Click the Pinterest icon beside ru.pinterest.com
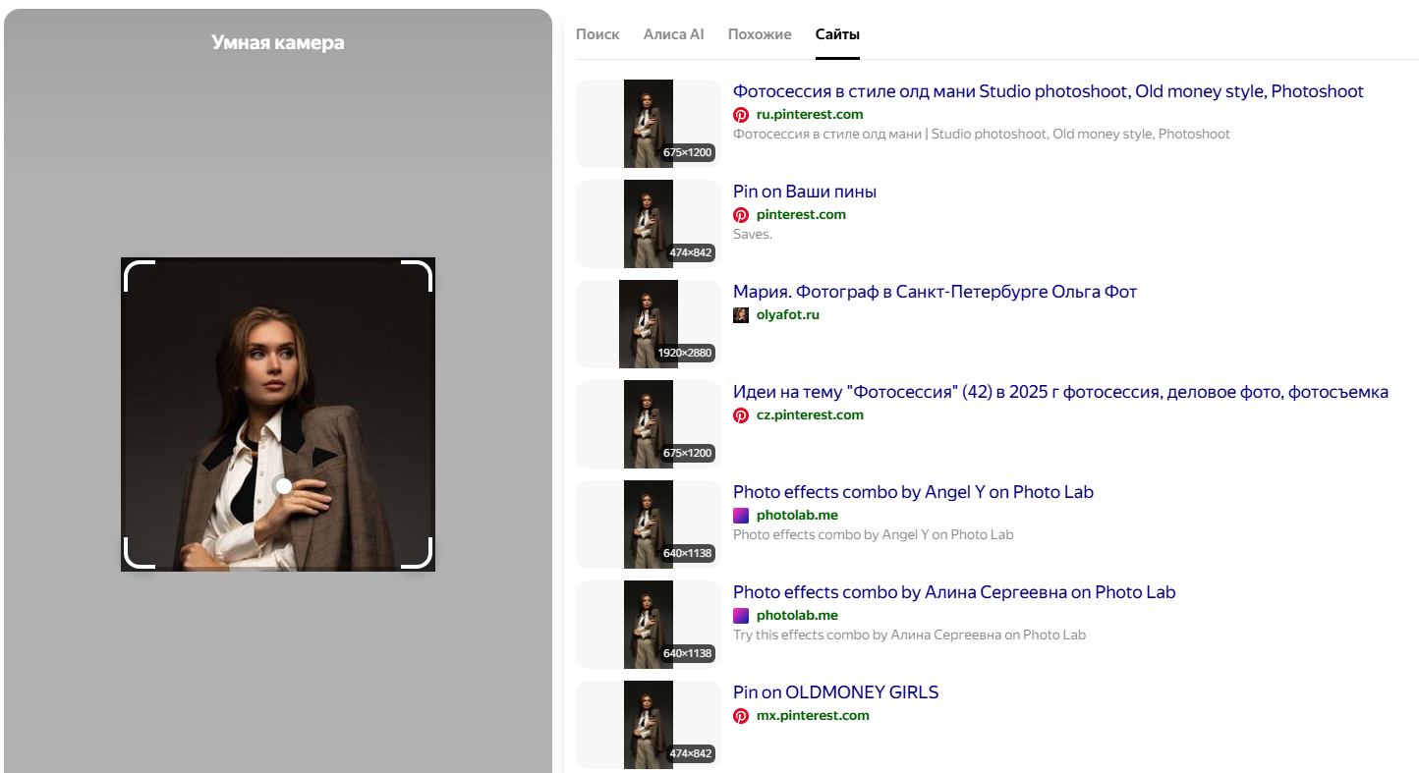Image resolution: width=1419 pixels, height=773 pixels. point(741,115)
